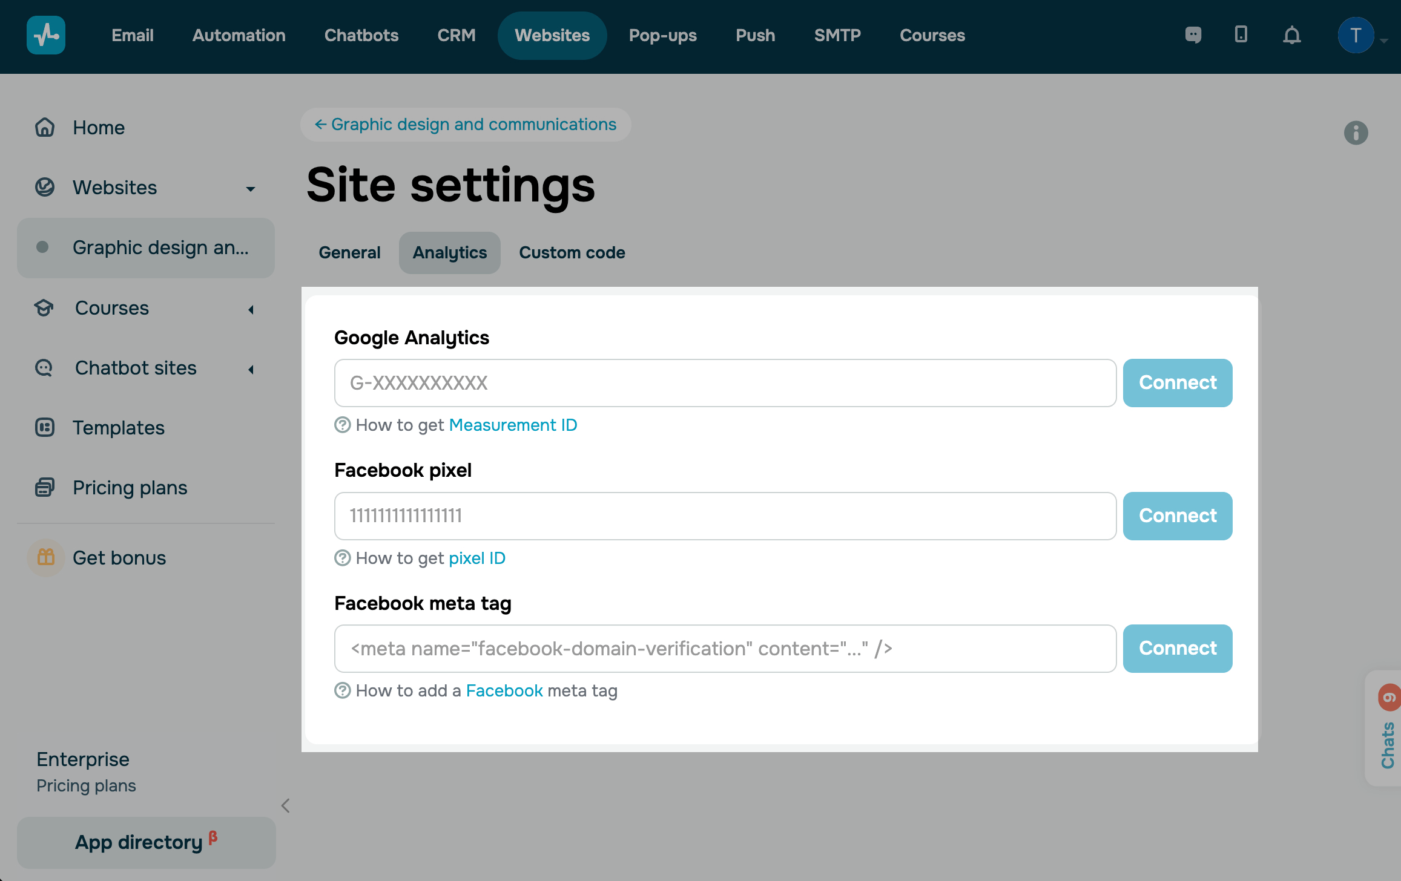Screen dimensions: 1401x881
Task: Click the Get bonus gift icon
Action: (x=46, y=557)
